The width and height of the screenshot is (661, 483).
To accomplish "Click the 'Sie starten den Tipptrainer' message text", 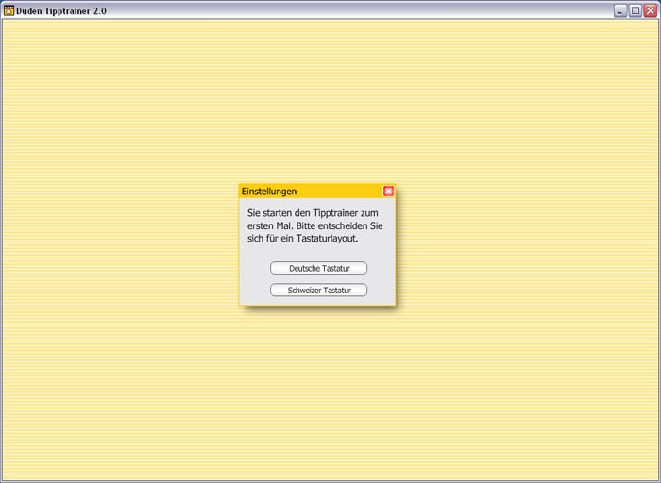I will [314, 225].
